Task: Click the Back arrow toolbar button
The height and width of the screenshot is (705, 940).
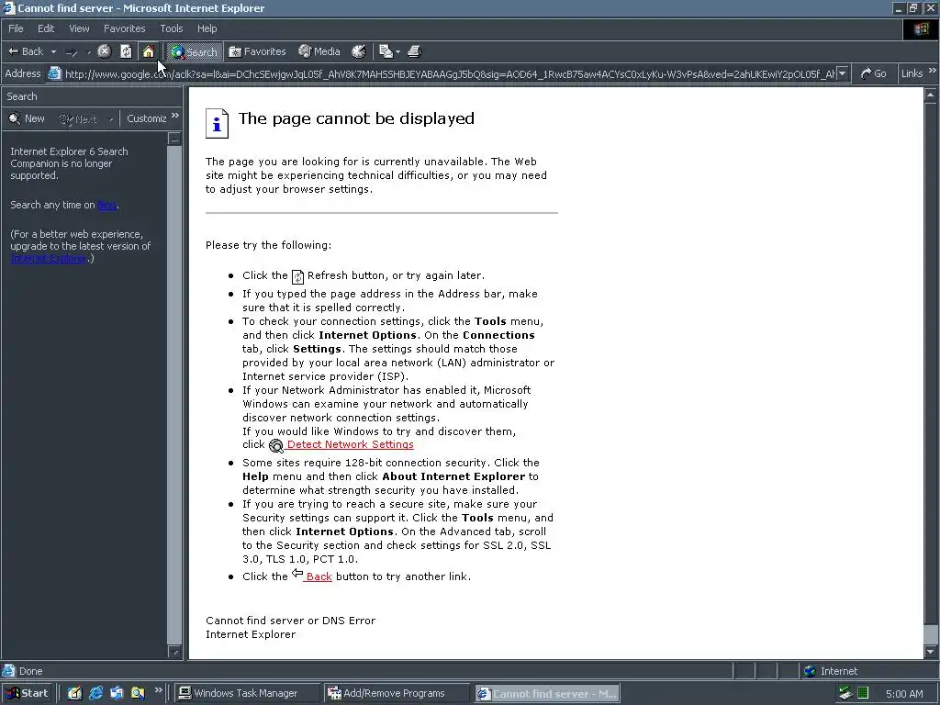Action: pyautogui.click(x=26, y=51)
